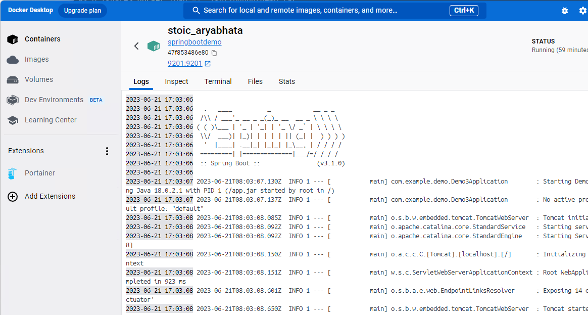Click Add Extensions label
588x315 pixels.
(50, 196)
